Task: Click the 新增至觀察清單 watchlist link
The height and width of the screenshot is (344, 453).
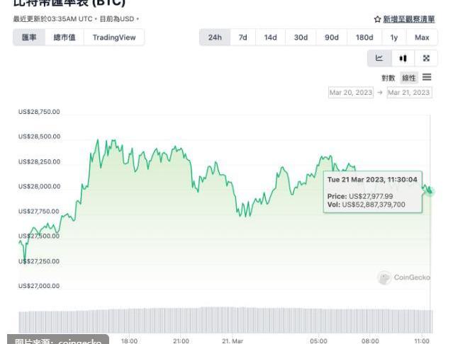Action: tap(409, 19)
